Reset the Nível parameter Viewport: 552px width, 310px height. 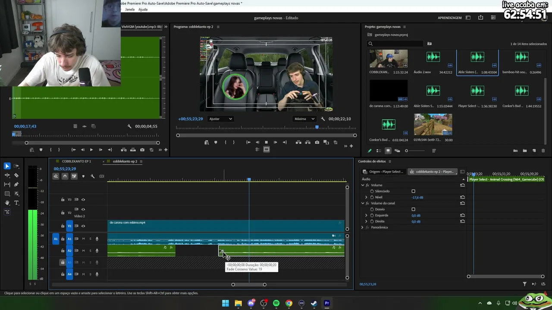[x=462, y=197]
